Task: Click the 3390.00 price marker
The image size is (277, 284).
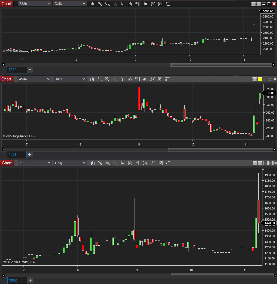Action: click(x=267, y=11)
